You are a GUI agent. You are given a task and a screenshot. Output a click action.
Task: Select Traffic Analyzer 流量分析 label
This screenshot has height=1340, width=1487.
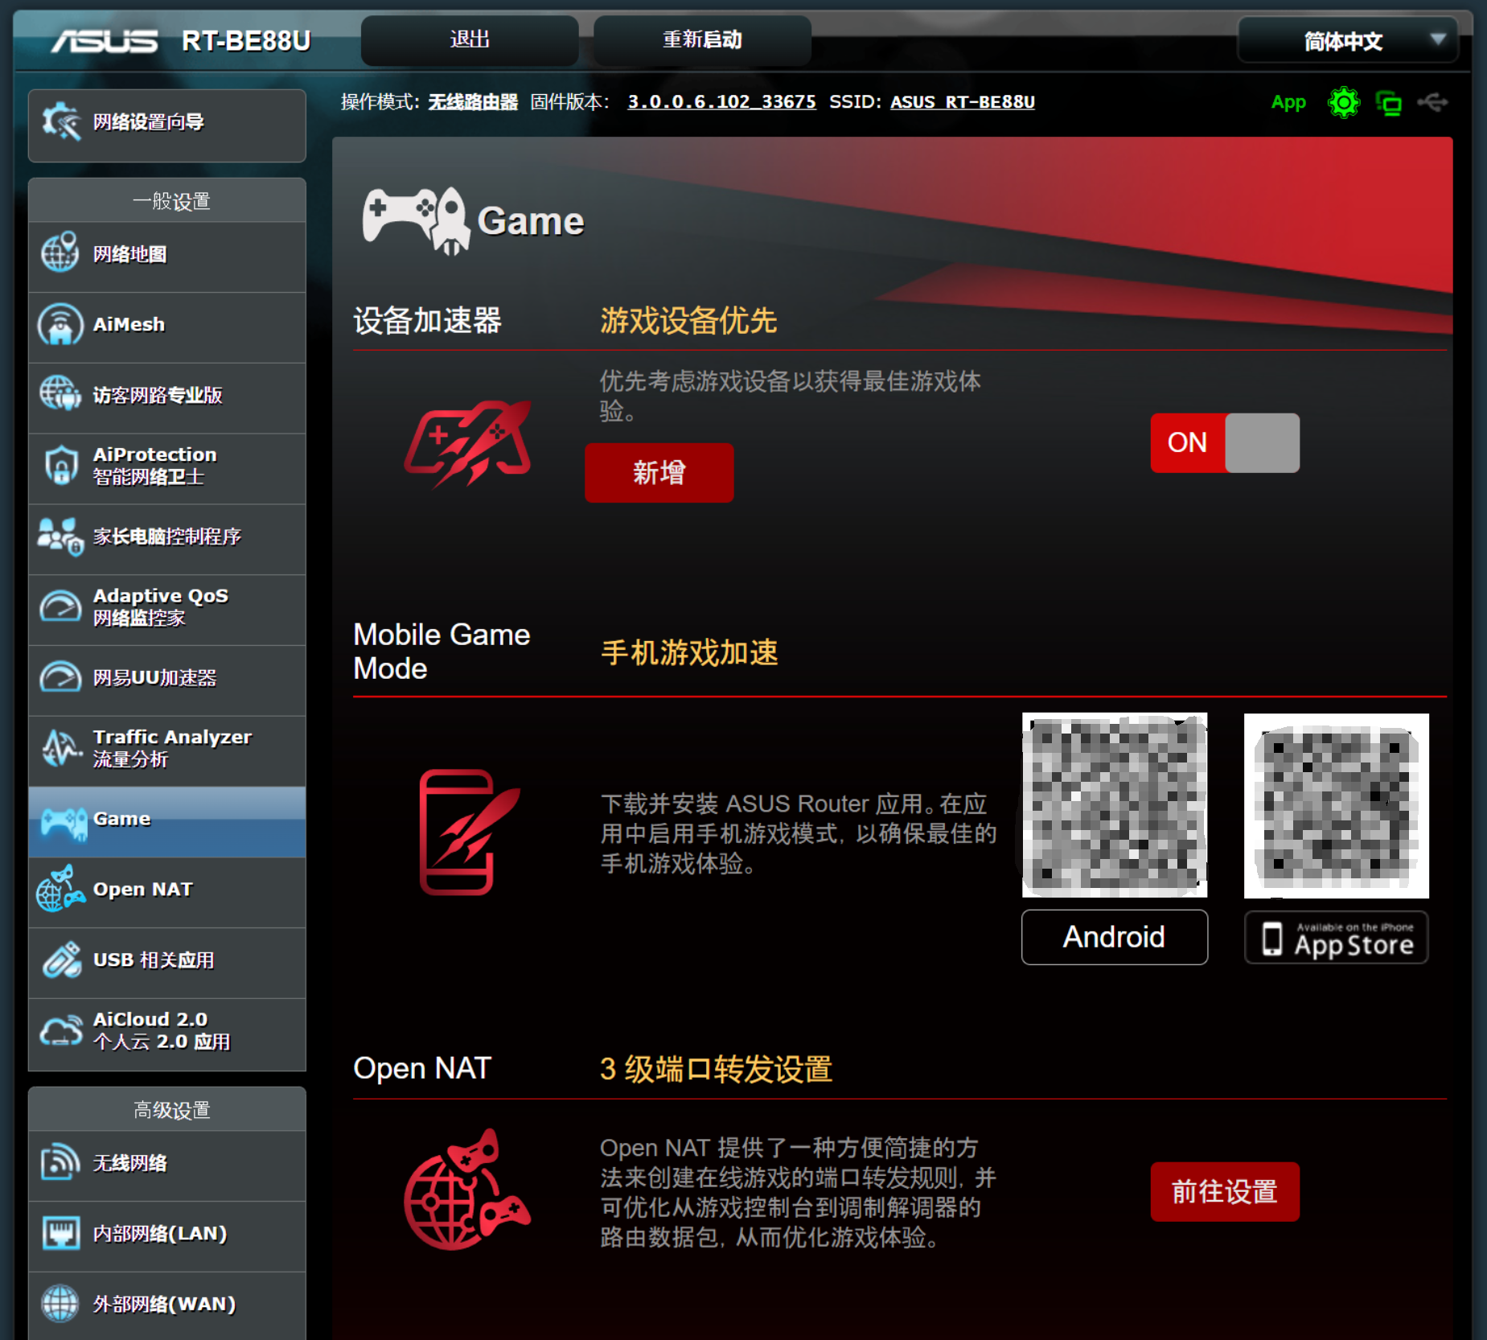(172, 748)
